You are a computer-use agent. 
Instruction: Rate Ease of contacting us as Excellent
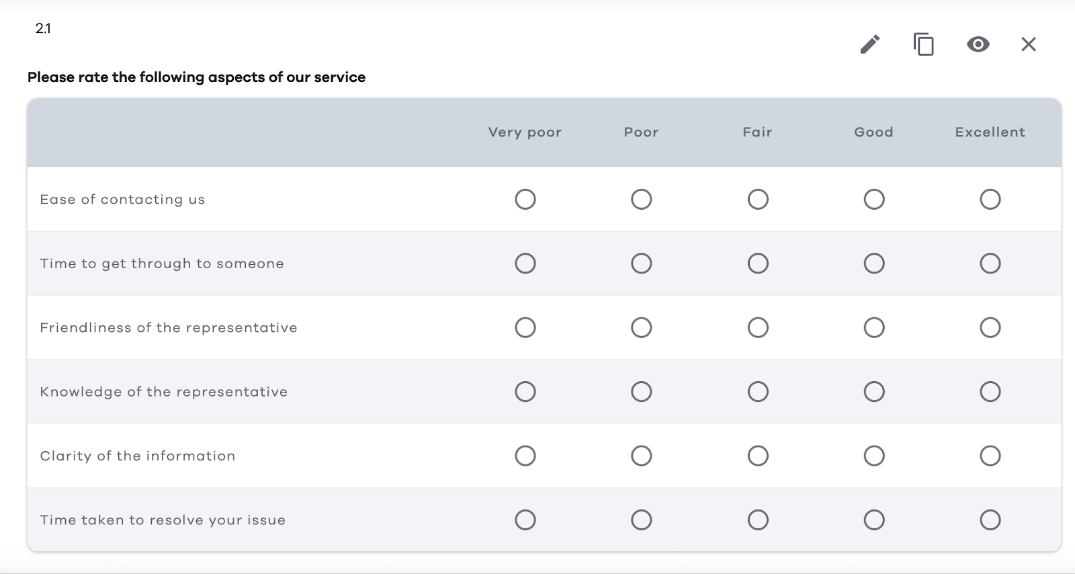point(990,200)
